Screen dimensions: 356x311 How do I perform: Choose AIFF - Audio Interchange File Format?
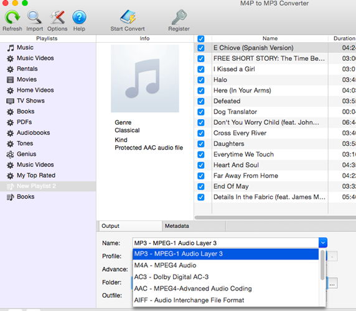pyautogui.click(x=226, y=300)
